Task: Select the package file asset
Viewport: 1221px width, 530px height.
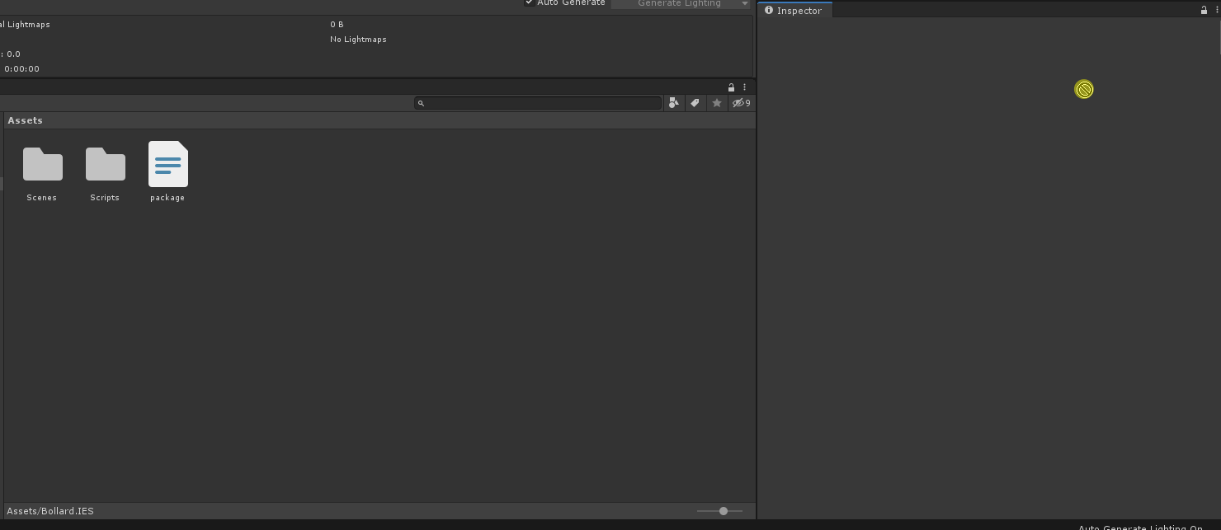Action: [x=167, y=171]
